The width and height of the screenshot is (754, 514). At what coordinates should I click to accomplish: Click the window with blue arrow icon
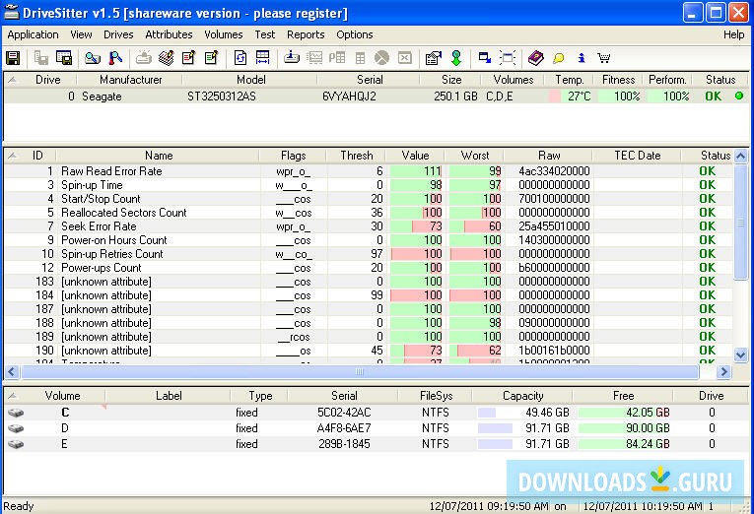485,58
